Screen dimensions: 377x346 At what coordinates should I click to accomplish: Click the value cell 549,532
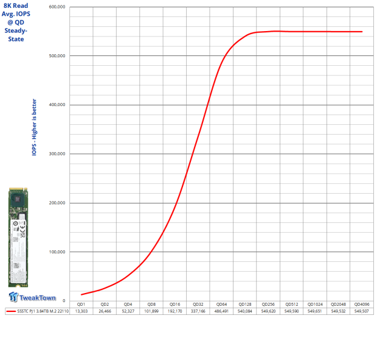338,311
